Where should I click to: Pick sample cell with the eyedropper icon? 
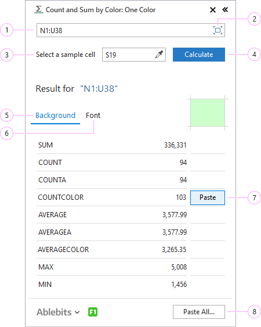(x=159, y=55)
